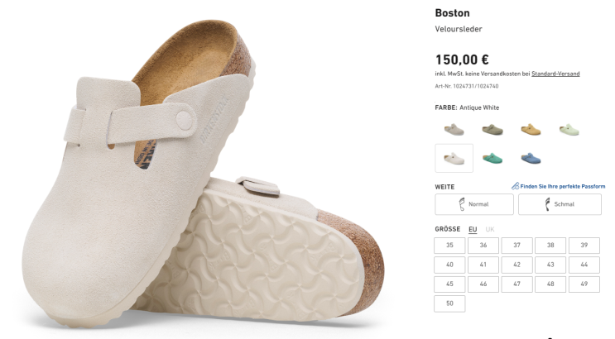Choose the bright green shoe color
This screenshot has width=615, height=339.
coord(492,158)
